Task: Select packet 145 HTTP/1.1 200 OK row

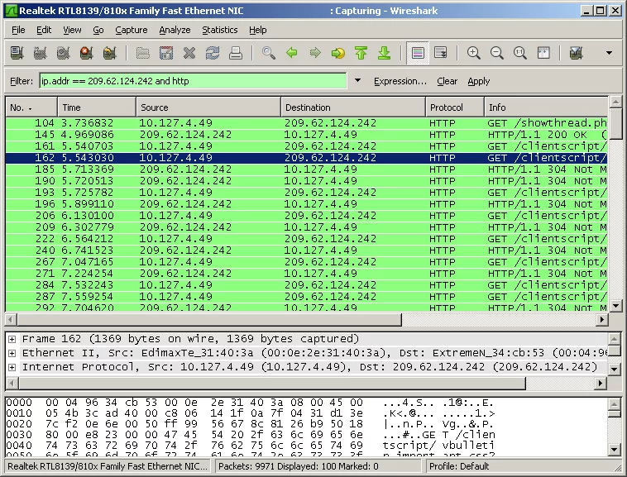Action: [x=306, y=135]
